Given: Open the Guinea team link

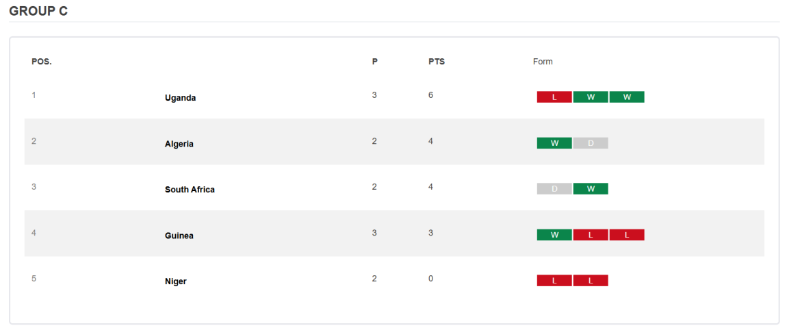Looking at the screenshot, I should pos(179,236).
